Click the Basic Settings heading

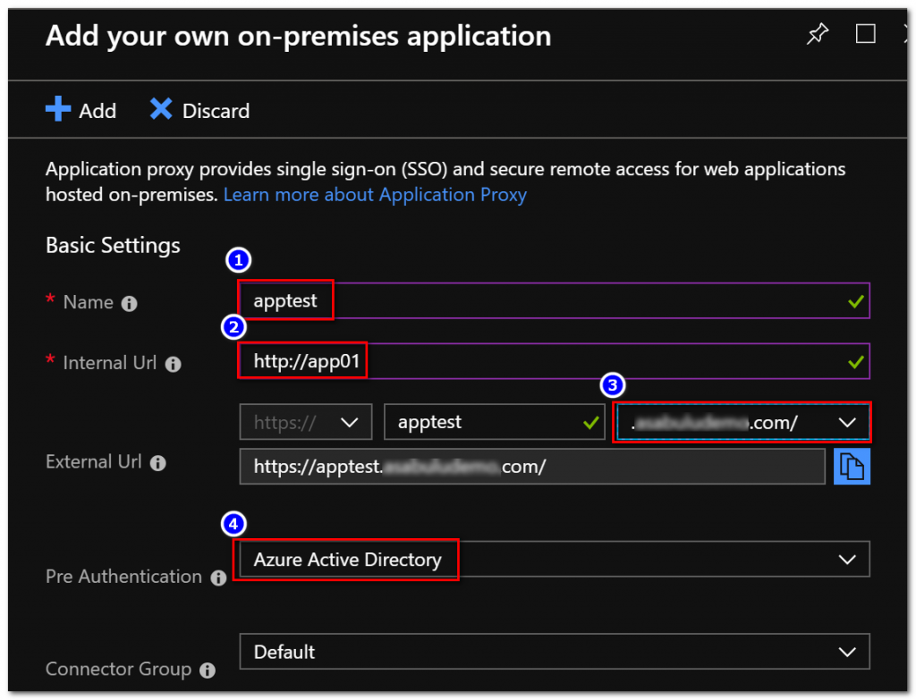coord(113,245)
